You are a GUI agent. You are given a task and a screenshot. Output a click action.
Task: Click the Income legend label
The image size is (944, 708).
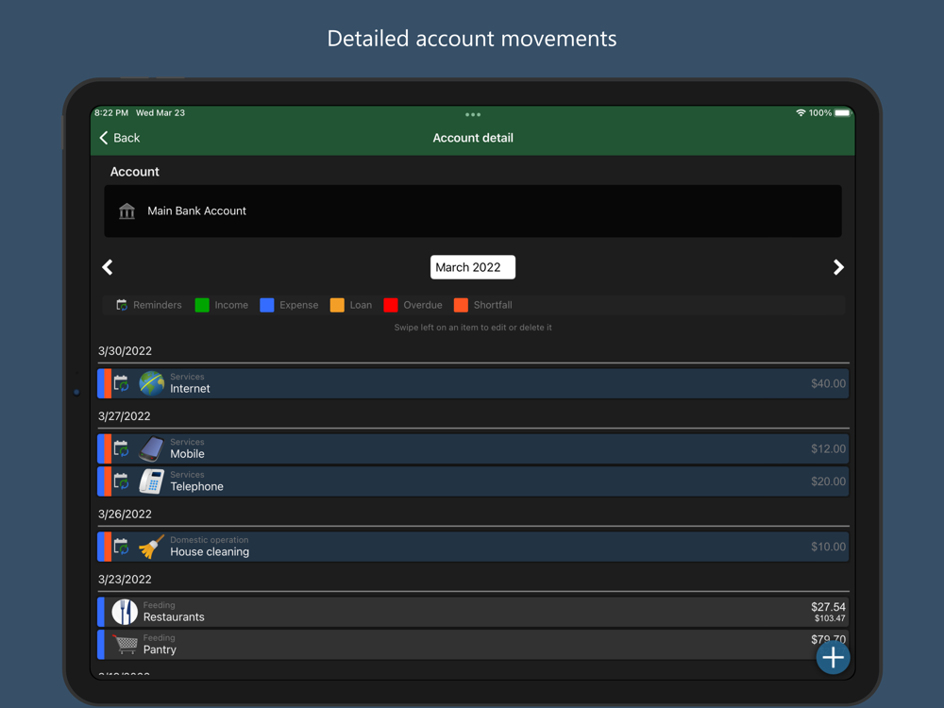(231, 305)
